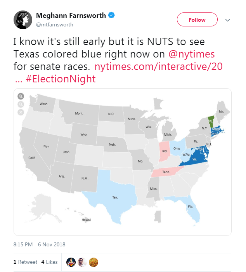Open the Superman avatar liker profile
Screen dimensions: 246x272
71,262
